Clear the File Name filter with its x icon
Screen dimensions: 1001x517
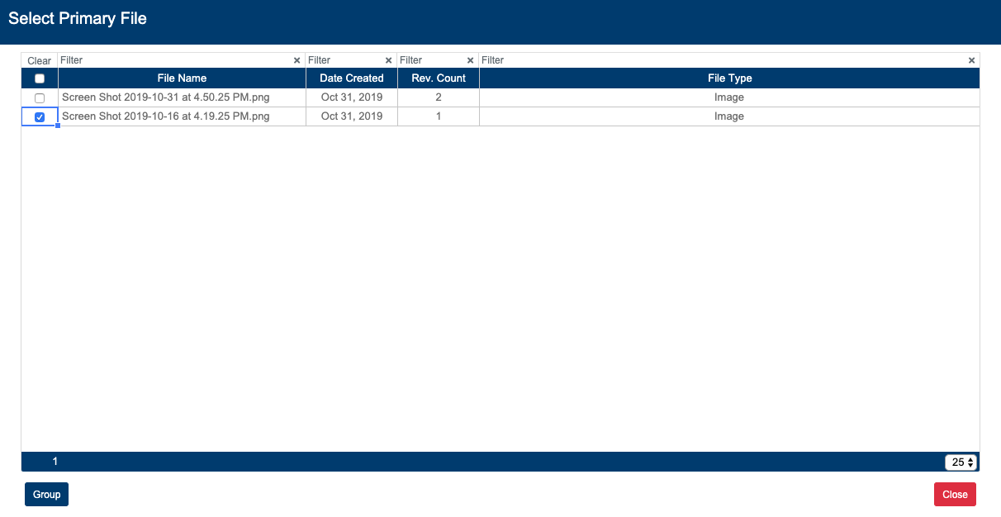point(297,60)
